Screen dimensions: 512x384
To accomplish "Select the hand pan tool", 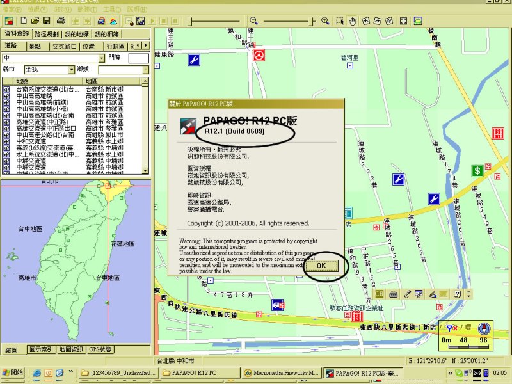I will coord(352,21).
